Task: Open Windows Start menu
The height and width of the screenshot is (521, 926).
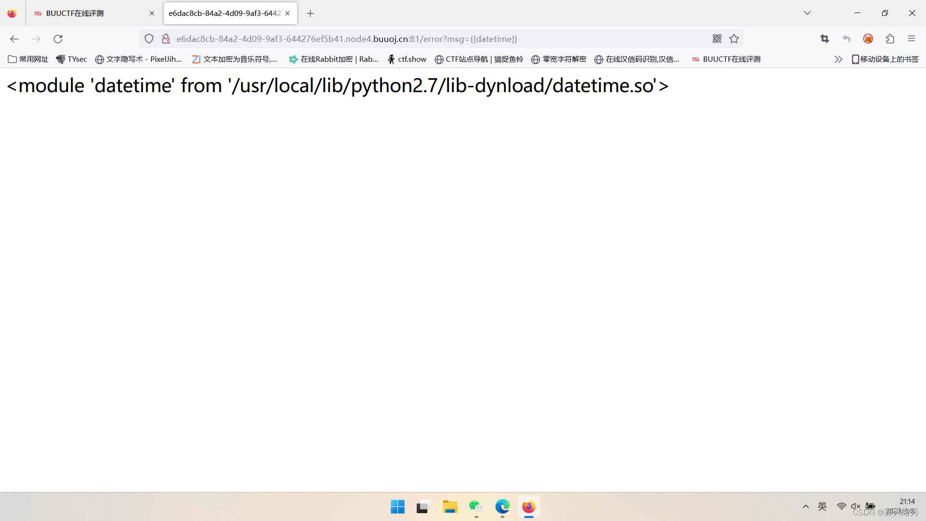Action: tap(397, 507)
